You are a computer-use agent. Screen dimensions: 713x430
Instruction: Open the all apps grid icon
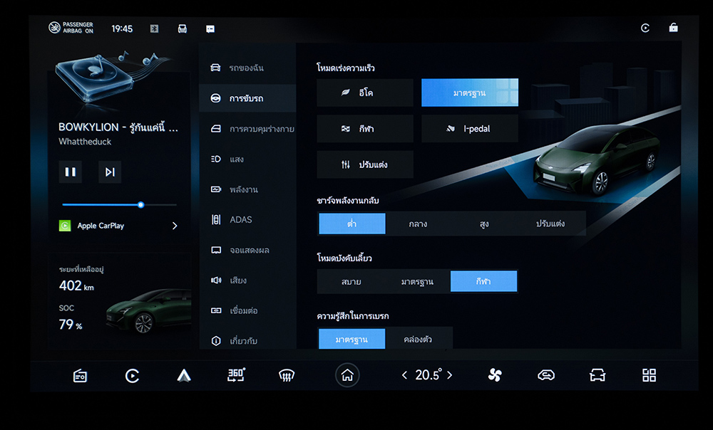649,375
